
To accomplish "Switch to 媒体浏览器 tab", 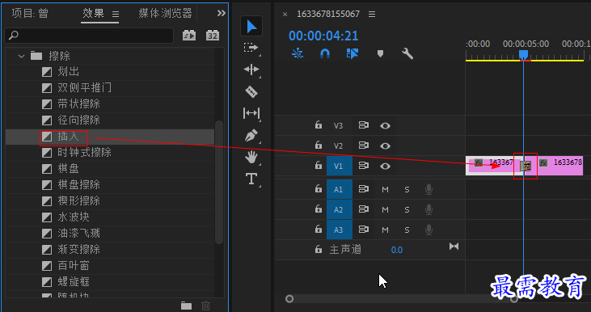I will (165, 14).
